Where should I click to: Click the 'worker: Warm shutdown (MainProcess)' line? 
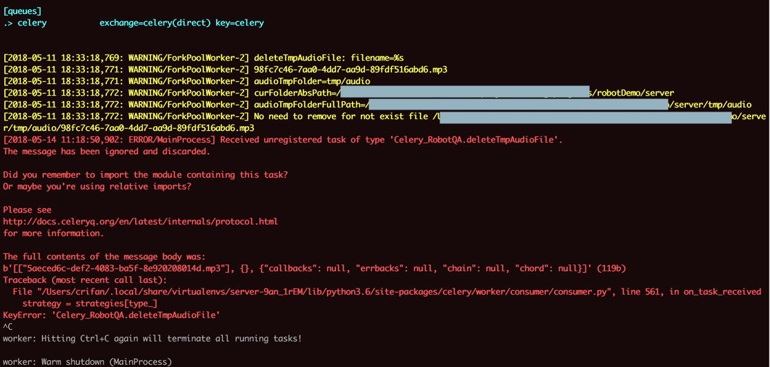click(87, 361)
